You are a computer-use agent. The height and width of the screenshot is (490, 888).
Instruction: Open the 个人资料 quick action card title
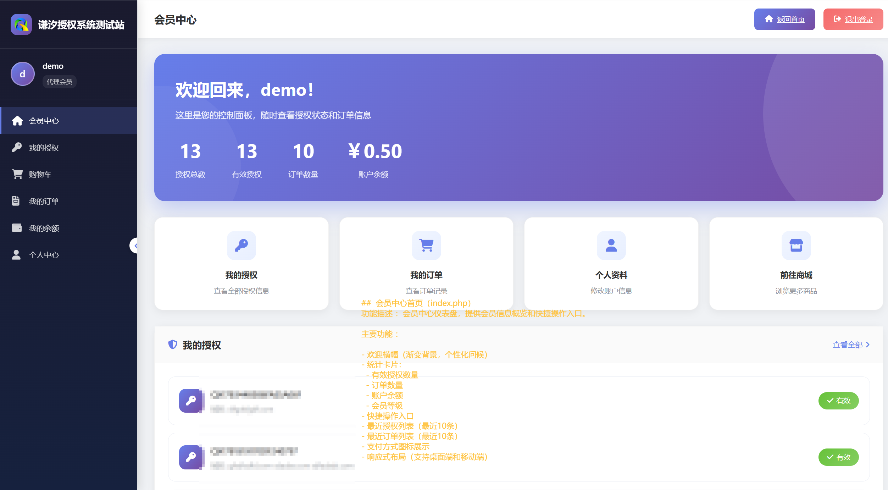(x=611, y=275)
